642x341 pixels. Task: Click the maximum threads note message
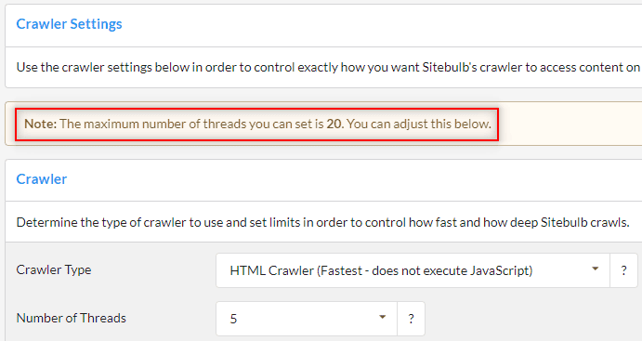(257, 124)
